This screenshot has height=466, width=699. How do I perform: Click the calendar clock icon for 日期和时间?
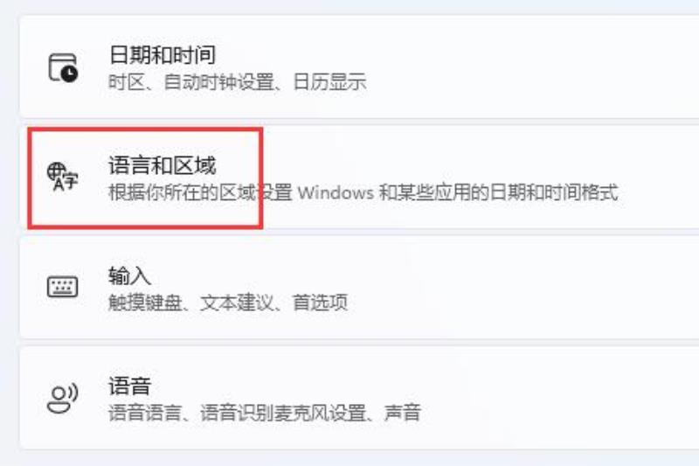click(63, 68)
